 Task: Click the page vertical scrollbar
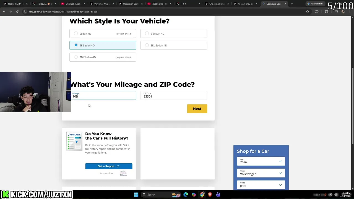352,106
